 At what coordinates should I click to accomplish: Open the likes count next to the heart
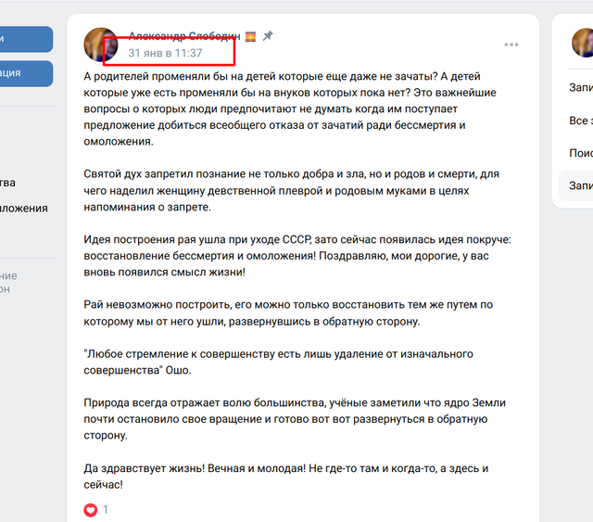106,510
